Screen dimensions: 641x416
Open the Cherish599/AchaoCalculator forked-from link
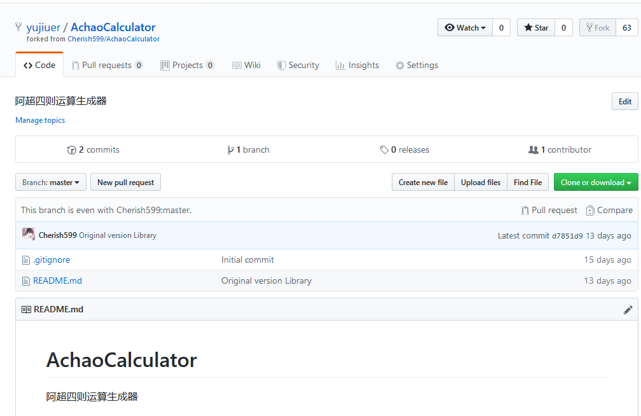click(x=114, y=39)
